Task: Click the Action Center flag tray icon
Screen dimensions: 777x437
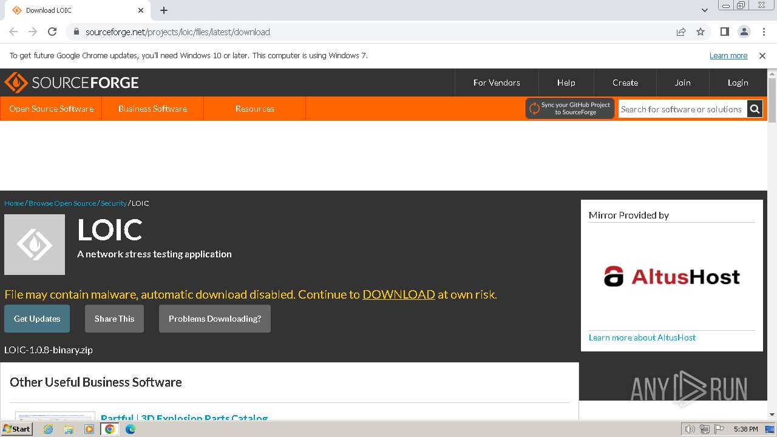Action: [720, 429]
